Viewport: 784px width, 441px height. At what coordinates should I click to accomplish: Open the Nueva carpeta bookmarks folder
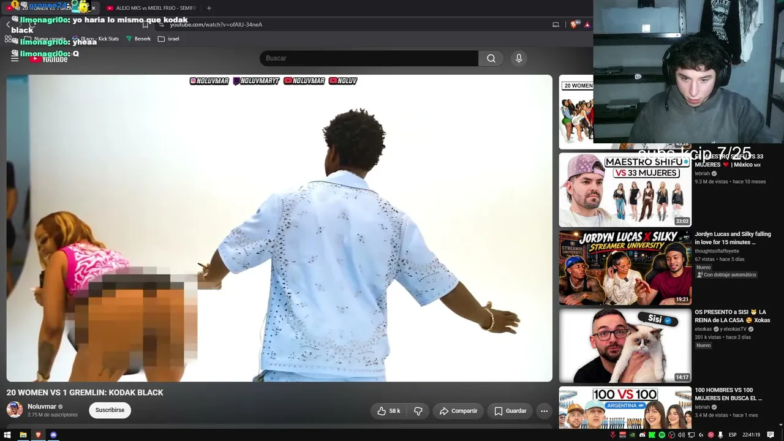pyautogui.click(x=44, y=39)
